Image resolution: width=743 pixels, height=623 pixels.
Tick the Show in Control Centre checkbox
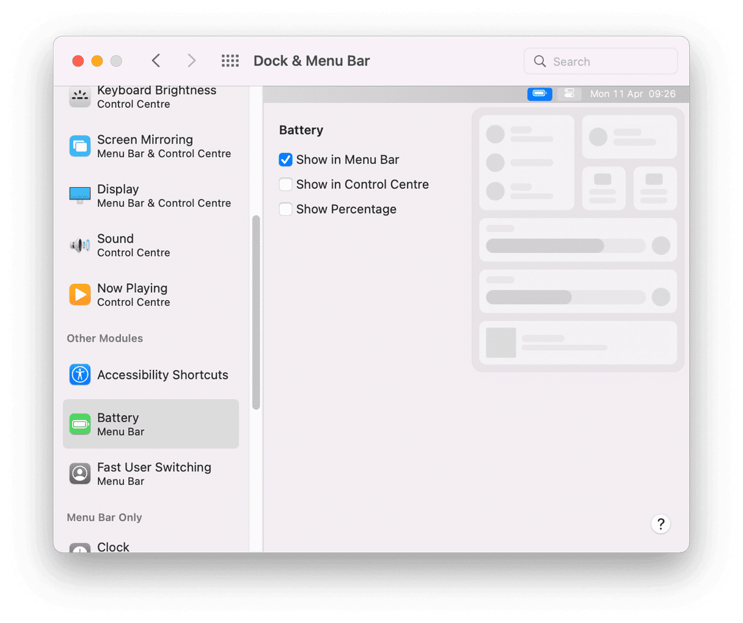pyautogui.click(x=285, y=185)
